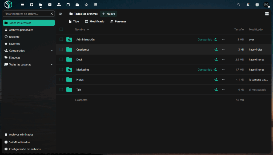
Task: Open the Mail app envelope icon
Action: tap(50, 5)
